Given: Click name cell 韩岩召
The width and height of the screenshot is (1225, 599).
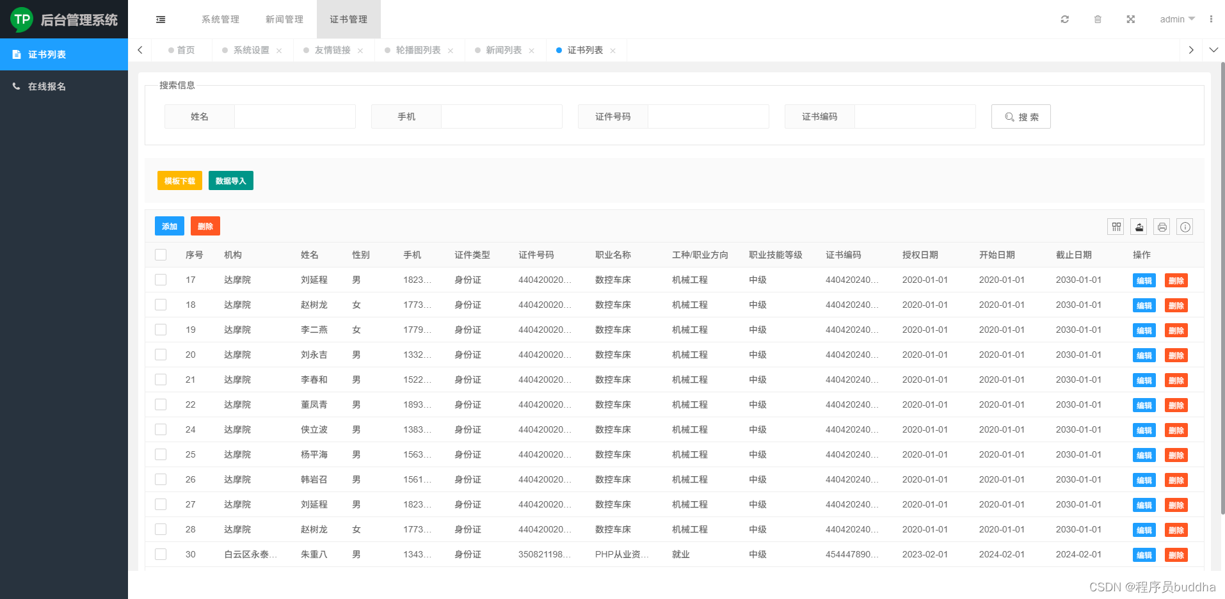Looking at the screenshot, I should [314, 479].
